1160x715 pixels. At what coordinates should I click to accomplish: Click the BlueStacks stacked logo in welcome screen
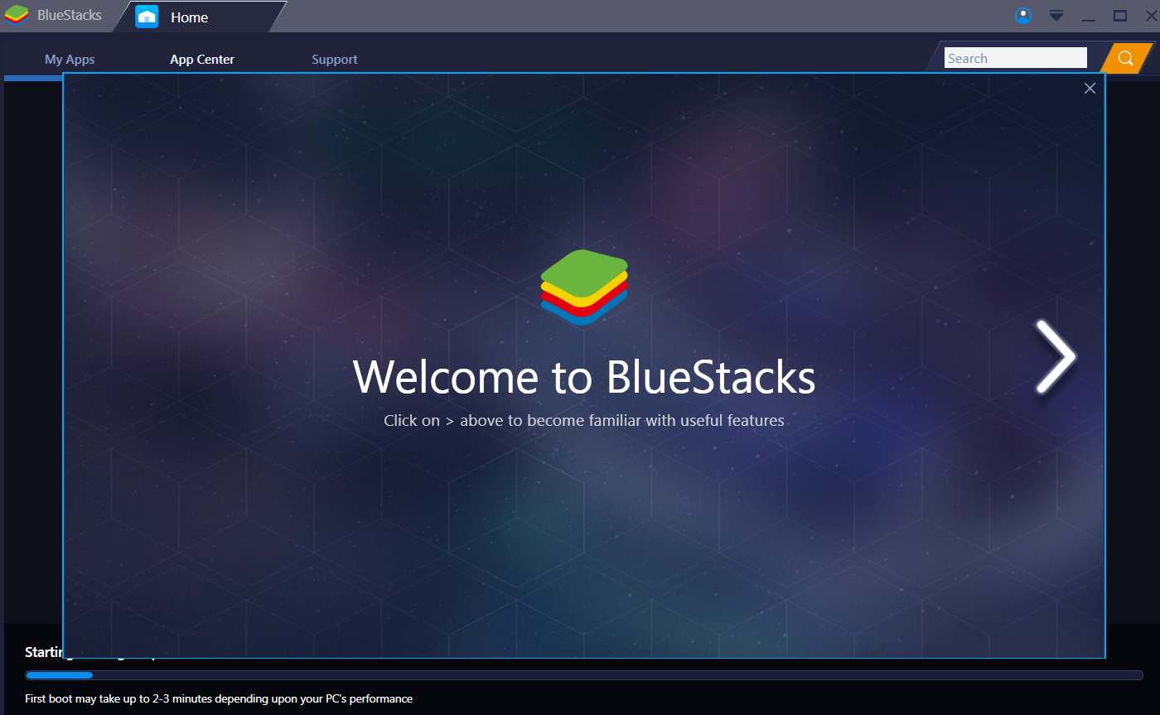pyautogui.click(x=584, y=287)
